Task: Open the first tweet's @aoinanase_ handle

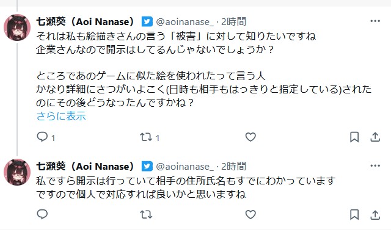Action: click(185, 22)
